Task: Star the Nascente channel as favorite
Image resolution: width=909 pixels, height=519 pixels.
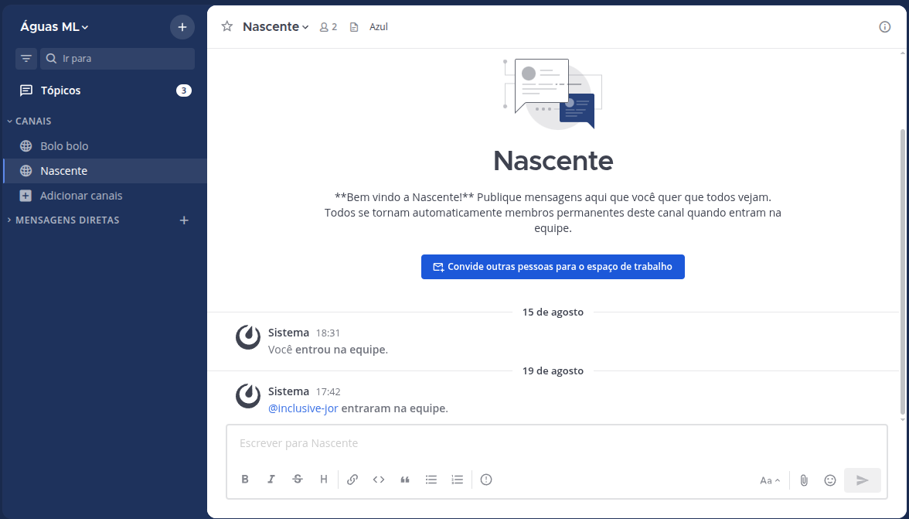Action: pyautogui.click(x=227, y=27)
